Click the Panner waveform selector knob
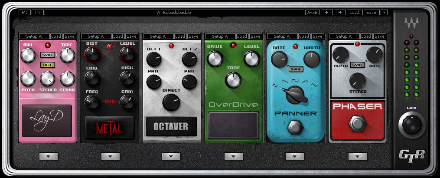The width and height of the screenshot is (440, 178). pos(296,95)
